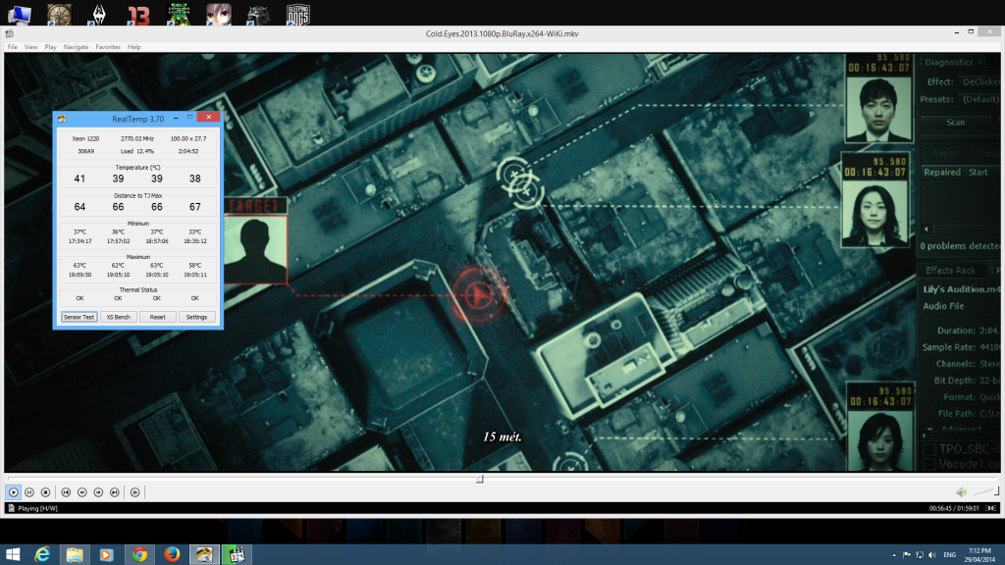This screenshot has height=565, width=1005.
Task: Click the core temperature reading "41"
Action: (x=79, y=179)
